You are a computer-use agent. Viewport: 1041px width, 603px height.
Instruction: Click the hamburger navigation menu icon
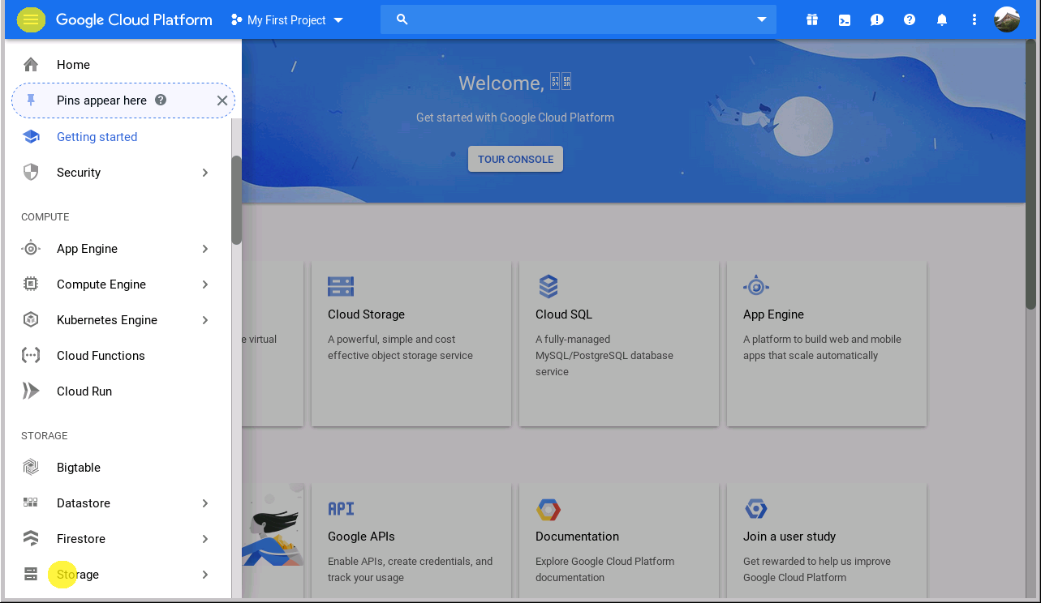(30, 19)
